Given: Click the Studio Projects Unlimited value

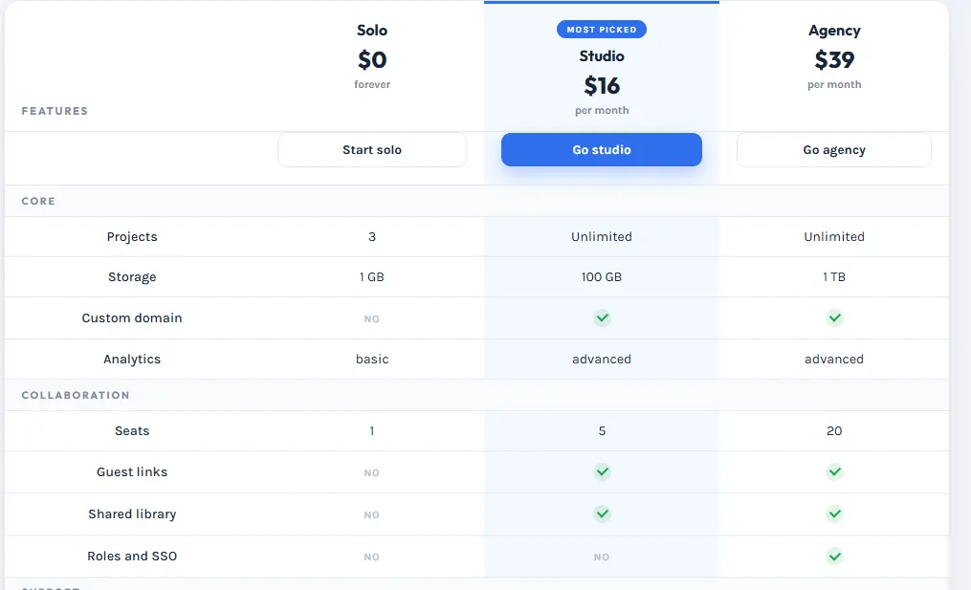Looking at the screenshot, I should pyautogui.click(x=602, y=236).
